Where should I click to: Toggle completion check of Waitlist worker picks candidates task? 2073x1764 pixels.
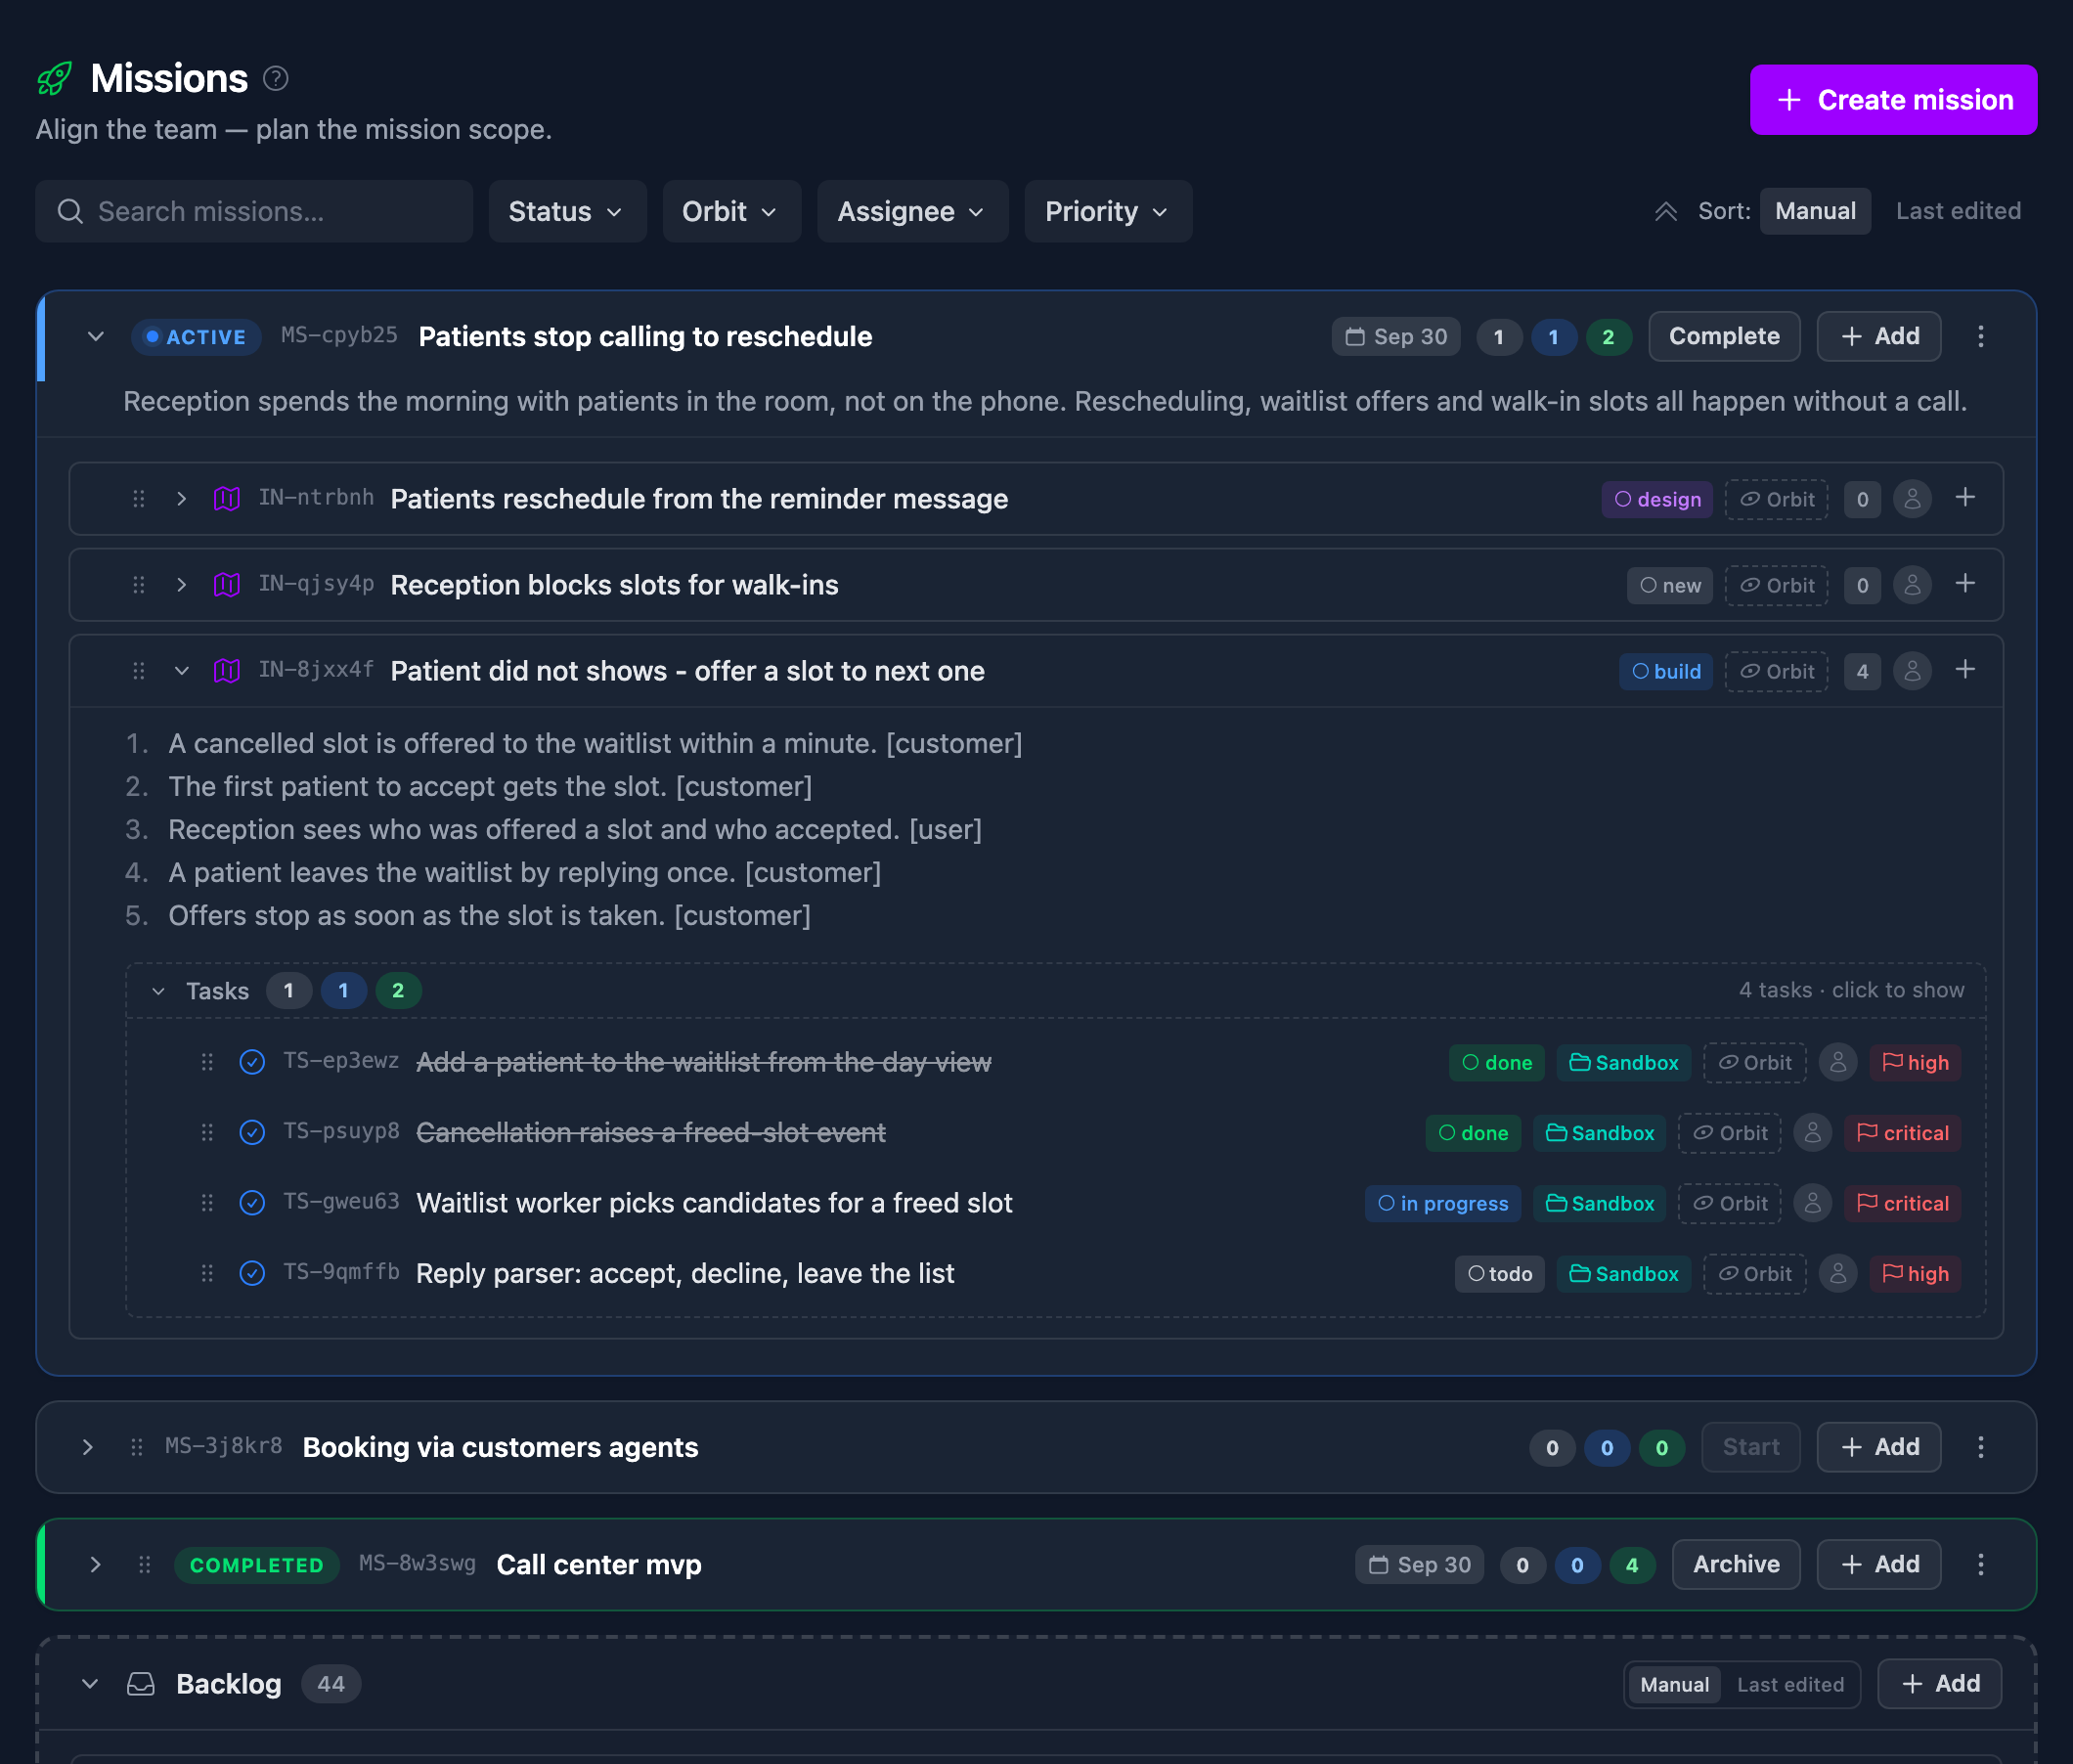click(252, 1202)
